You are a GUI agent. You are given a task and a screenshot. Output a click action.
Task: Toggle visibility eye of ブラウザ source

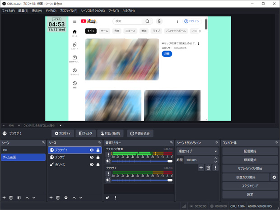pyautogui.click(x=92, y=157)
